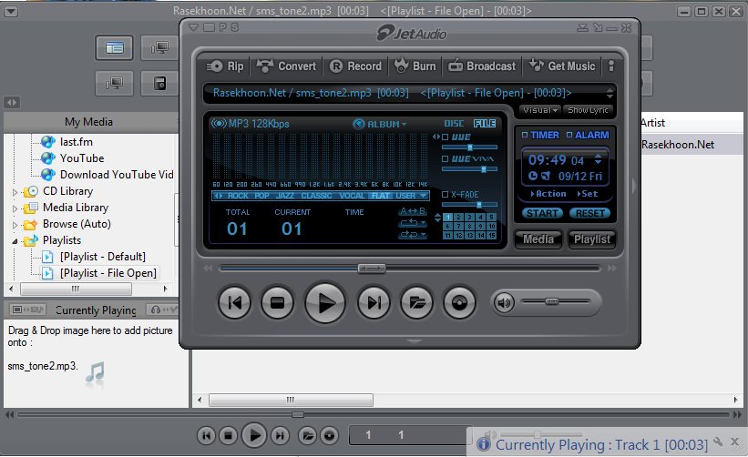This screenshot has height=457, width=748.
Task: Click the playback seek bar handle in player
Action: tap(372, 269)
